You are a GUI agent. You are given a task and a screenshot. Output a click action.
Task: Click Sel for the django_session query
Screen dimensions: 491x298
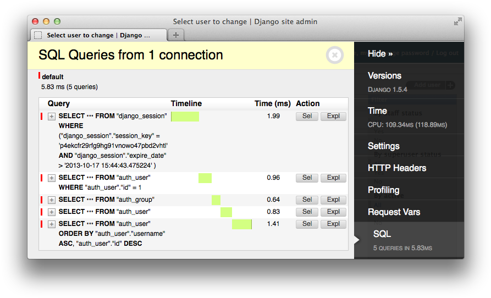click(307, 116)
